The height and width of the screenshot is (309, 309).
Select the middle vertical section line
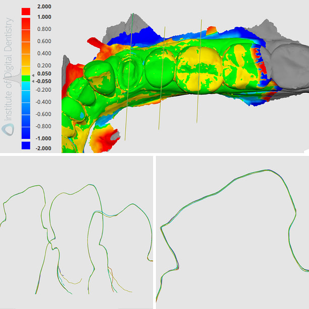point(162,76)
